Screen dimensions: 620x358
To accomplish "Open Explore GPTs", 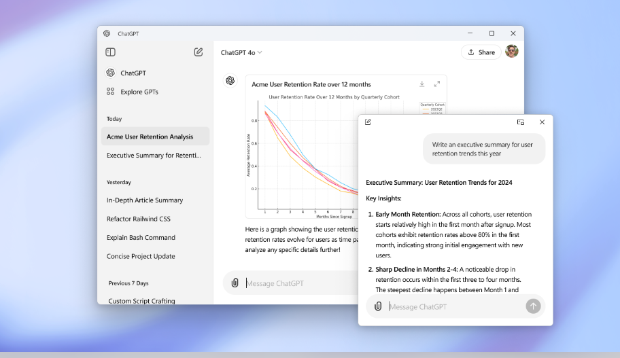I will click(139, 92).
